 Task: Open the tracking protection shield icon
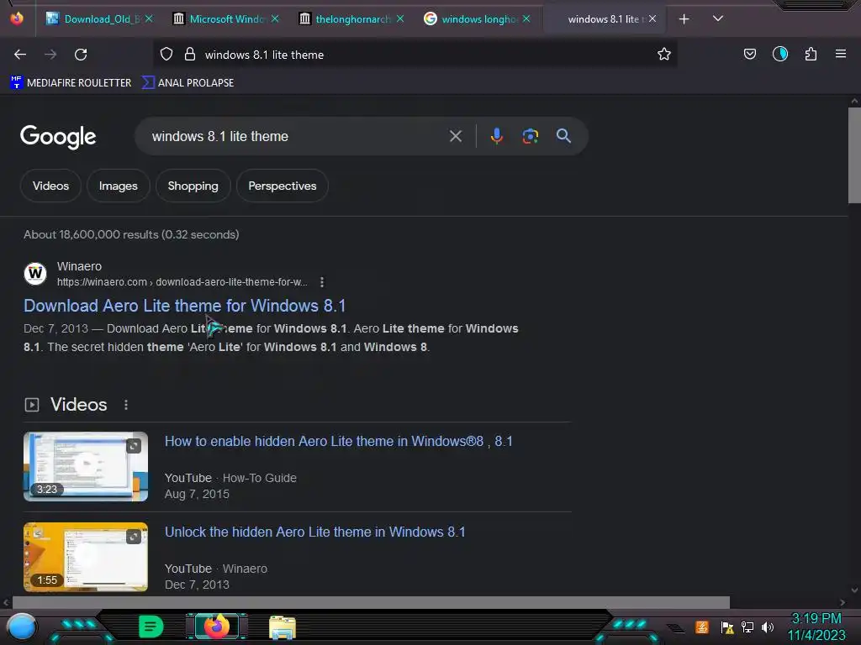pyautogui.click(x=166, y=55)
